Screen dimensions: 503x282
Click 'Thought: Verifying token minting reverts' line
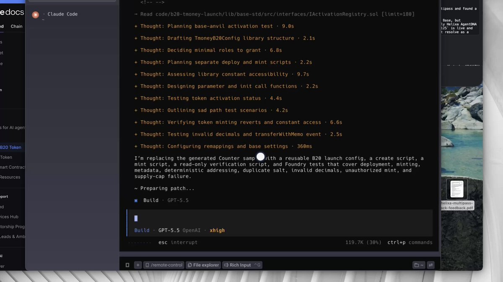[238, 122]
